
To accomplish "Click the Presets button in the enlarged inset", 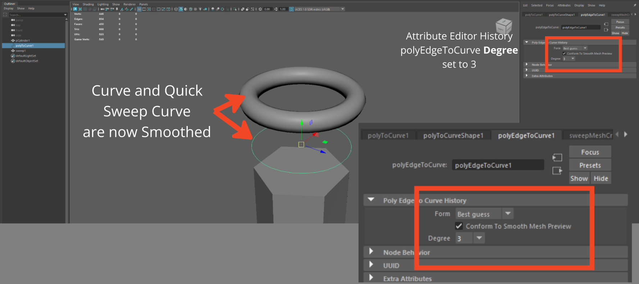I will tap(590, 165).
